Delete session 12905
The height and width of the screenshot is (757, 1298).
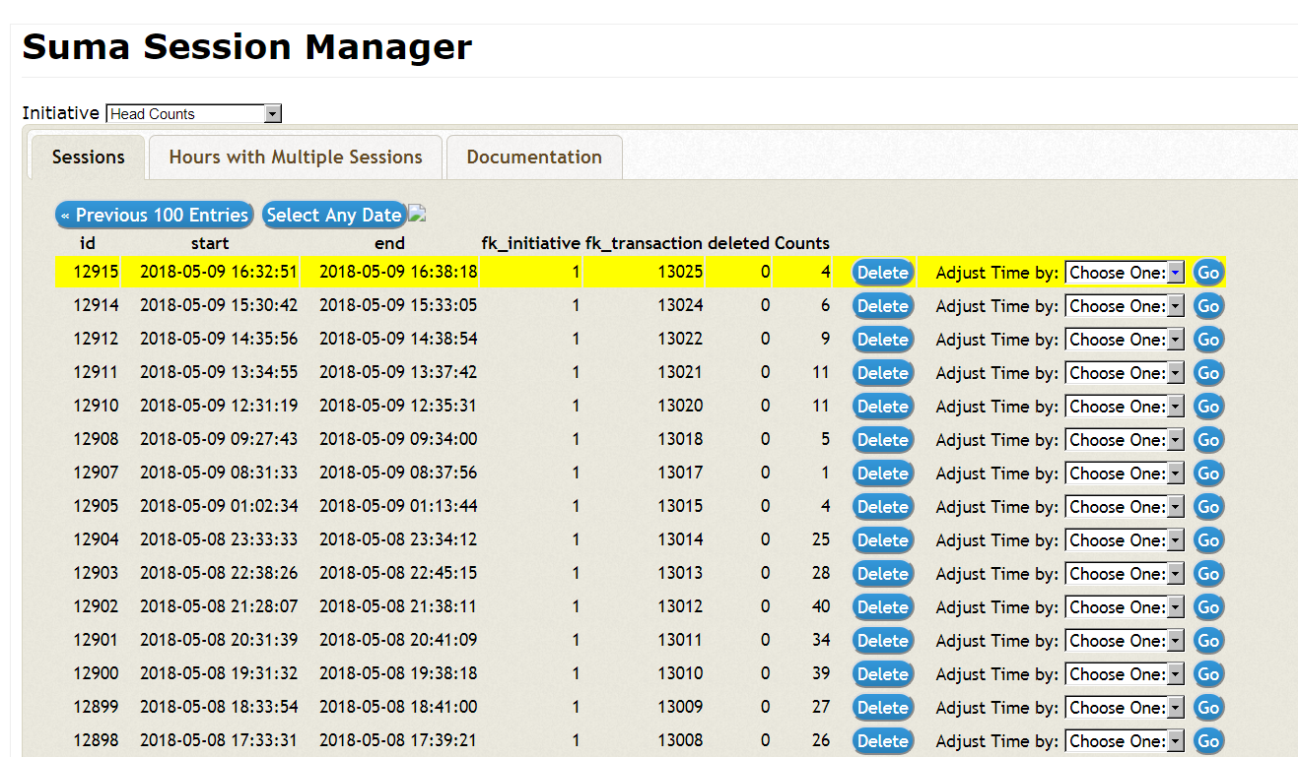pyautogui.click(x=882, y=507)
